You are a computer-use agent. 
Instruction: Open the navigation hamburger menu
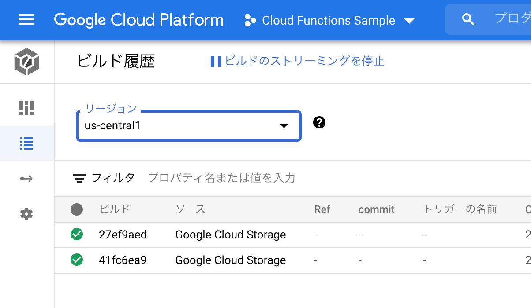pos(26,20)
